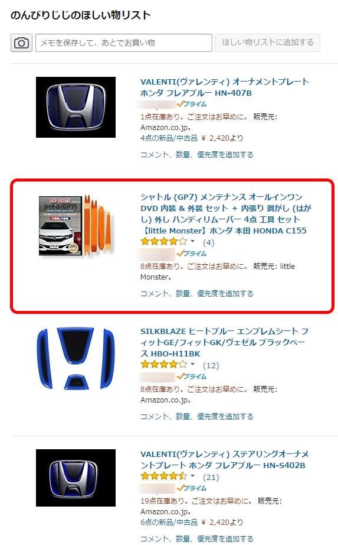Open VALENTI ステアリングオーナメント HN-S402B thumbnail
Image resolution: width=338 pixels, height=545 pixels.
(76, 478)
